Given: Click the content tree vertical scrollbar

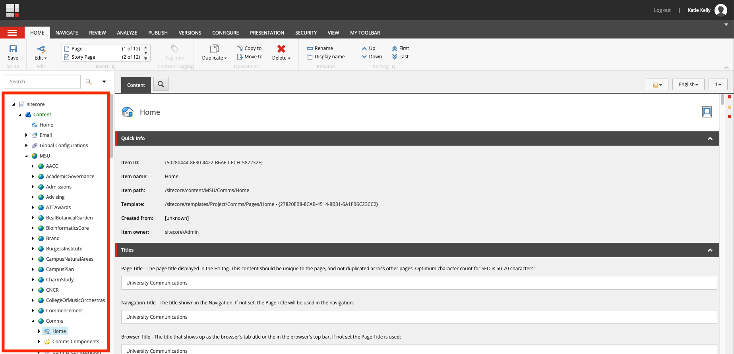Looking at the screenshot, I should 112,126.
